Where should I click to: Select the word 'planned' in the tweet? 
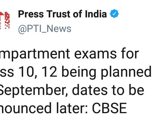point(126,72)
